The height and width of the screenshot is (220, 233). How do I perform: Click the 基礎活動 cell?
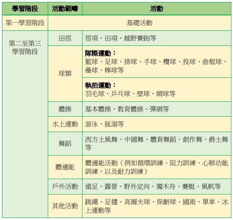[140, 23]
